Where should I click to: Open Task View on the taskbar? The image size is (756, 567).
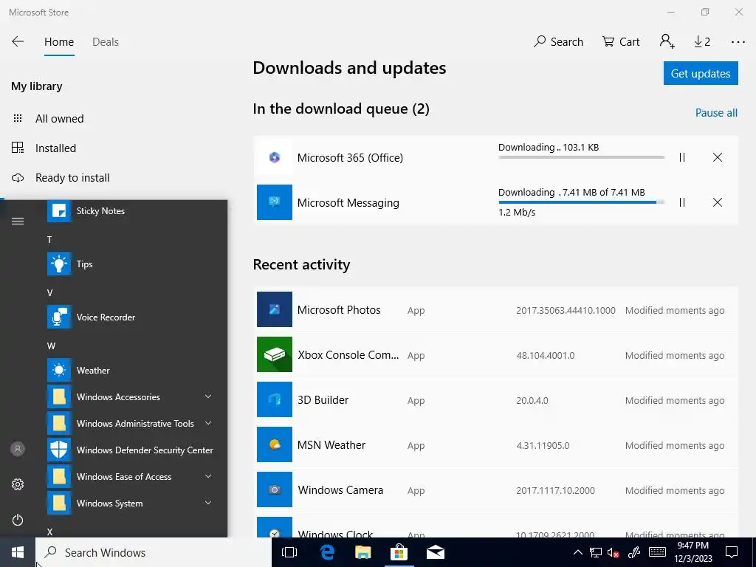[289, 552]
